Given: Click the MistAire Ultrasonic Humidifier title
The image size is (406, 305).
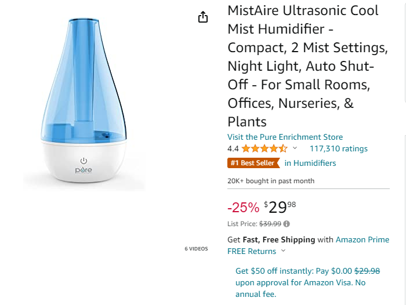Looking at the screenshot, I should click(303, 66).
